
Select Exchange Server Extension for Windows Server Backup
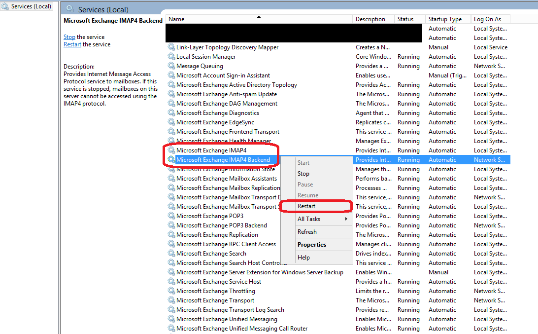pos(260,272)
